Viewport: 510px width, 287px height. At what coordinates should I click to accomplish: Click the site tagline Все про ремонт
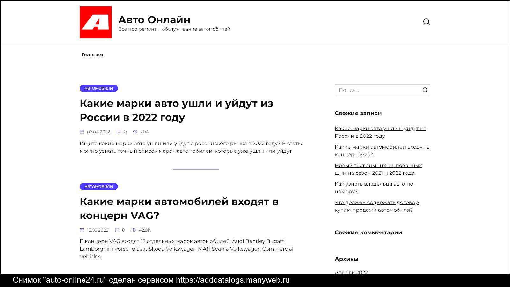(174, 29)
